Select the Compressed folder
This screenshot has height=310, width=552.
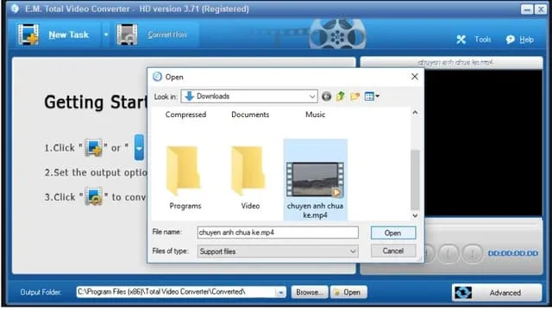pyautogui.click(x=186, y=115)
